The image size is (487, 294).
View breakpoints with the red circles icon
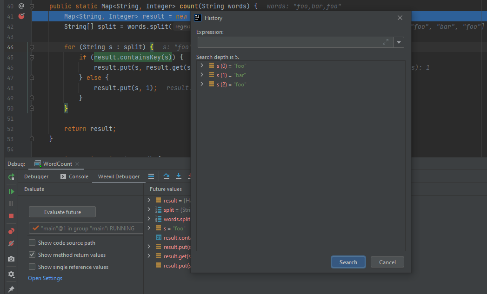(11, 231)
